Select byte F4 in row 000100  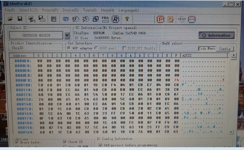pos(113,85)
